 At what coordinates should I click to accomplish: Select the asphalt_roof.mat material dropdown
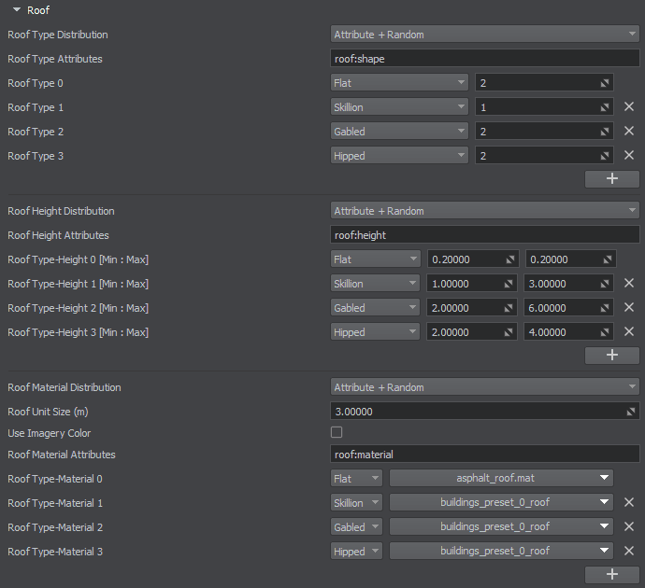coord(501,479)
